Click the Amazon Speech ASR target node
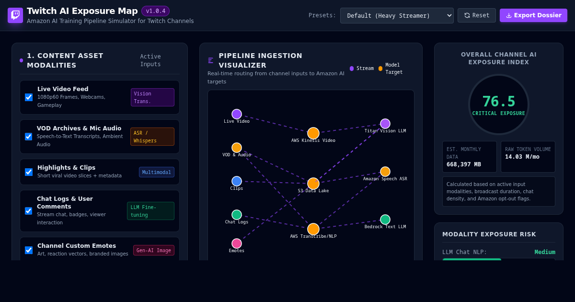 [385, 172]
